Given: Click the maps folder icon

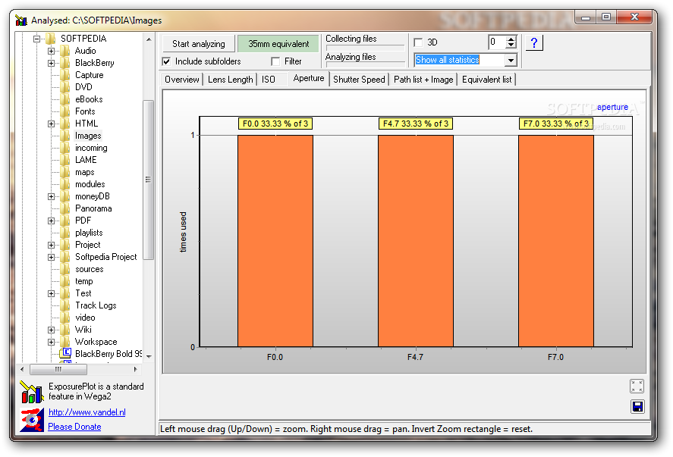Looking at the screenshot, I should coord(65,172).
